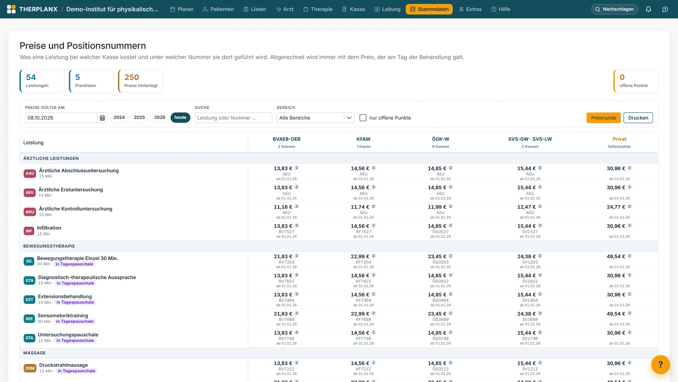
Task: Open the Patienten menu
Action: (x=218, y=9)
